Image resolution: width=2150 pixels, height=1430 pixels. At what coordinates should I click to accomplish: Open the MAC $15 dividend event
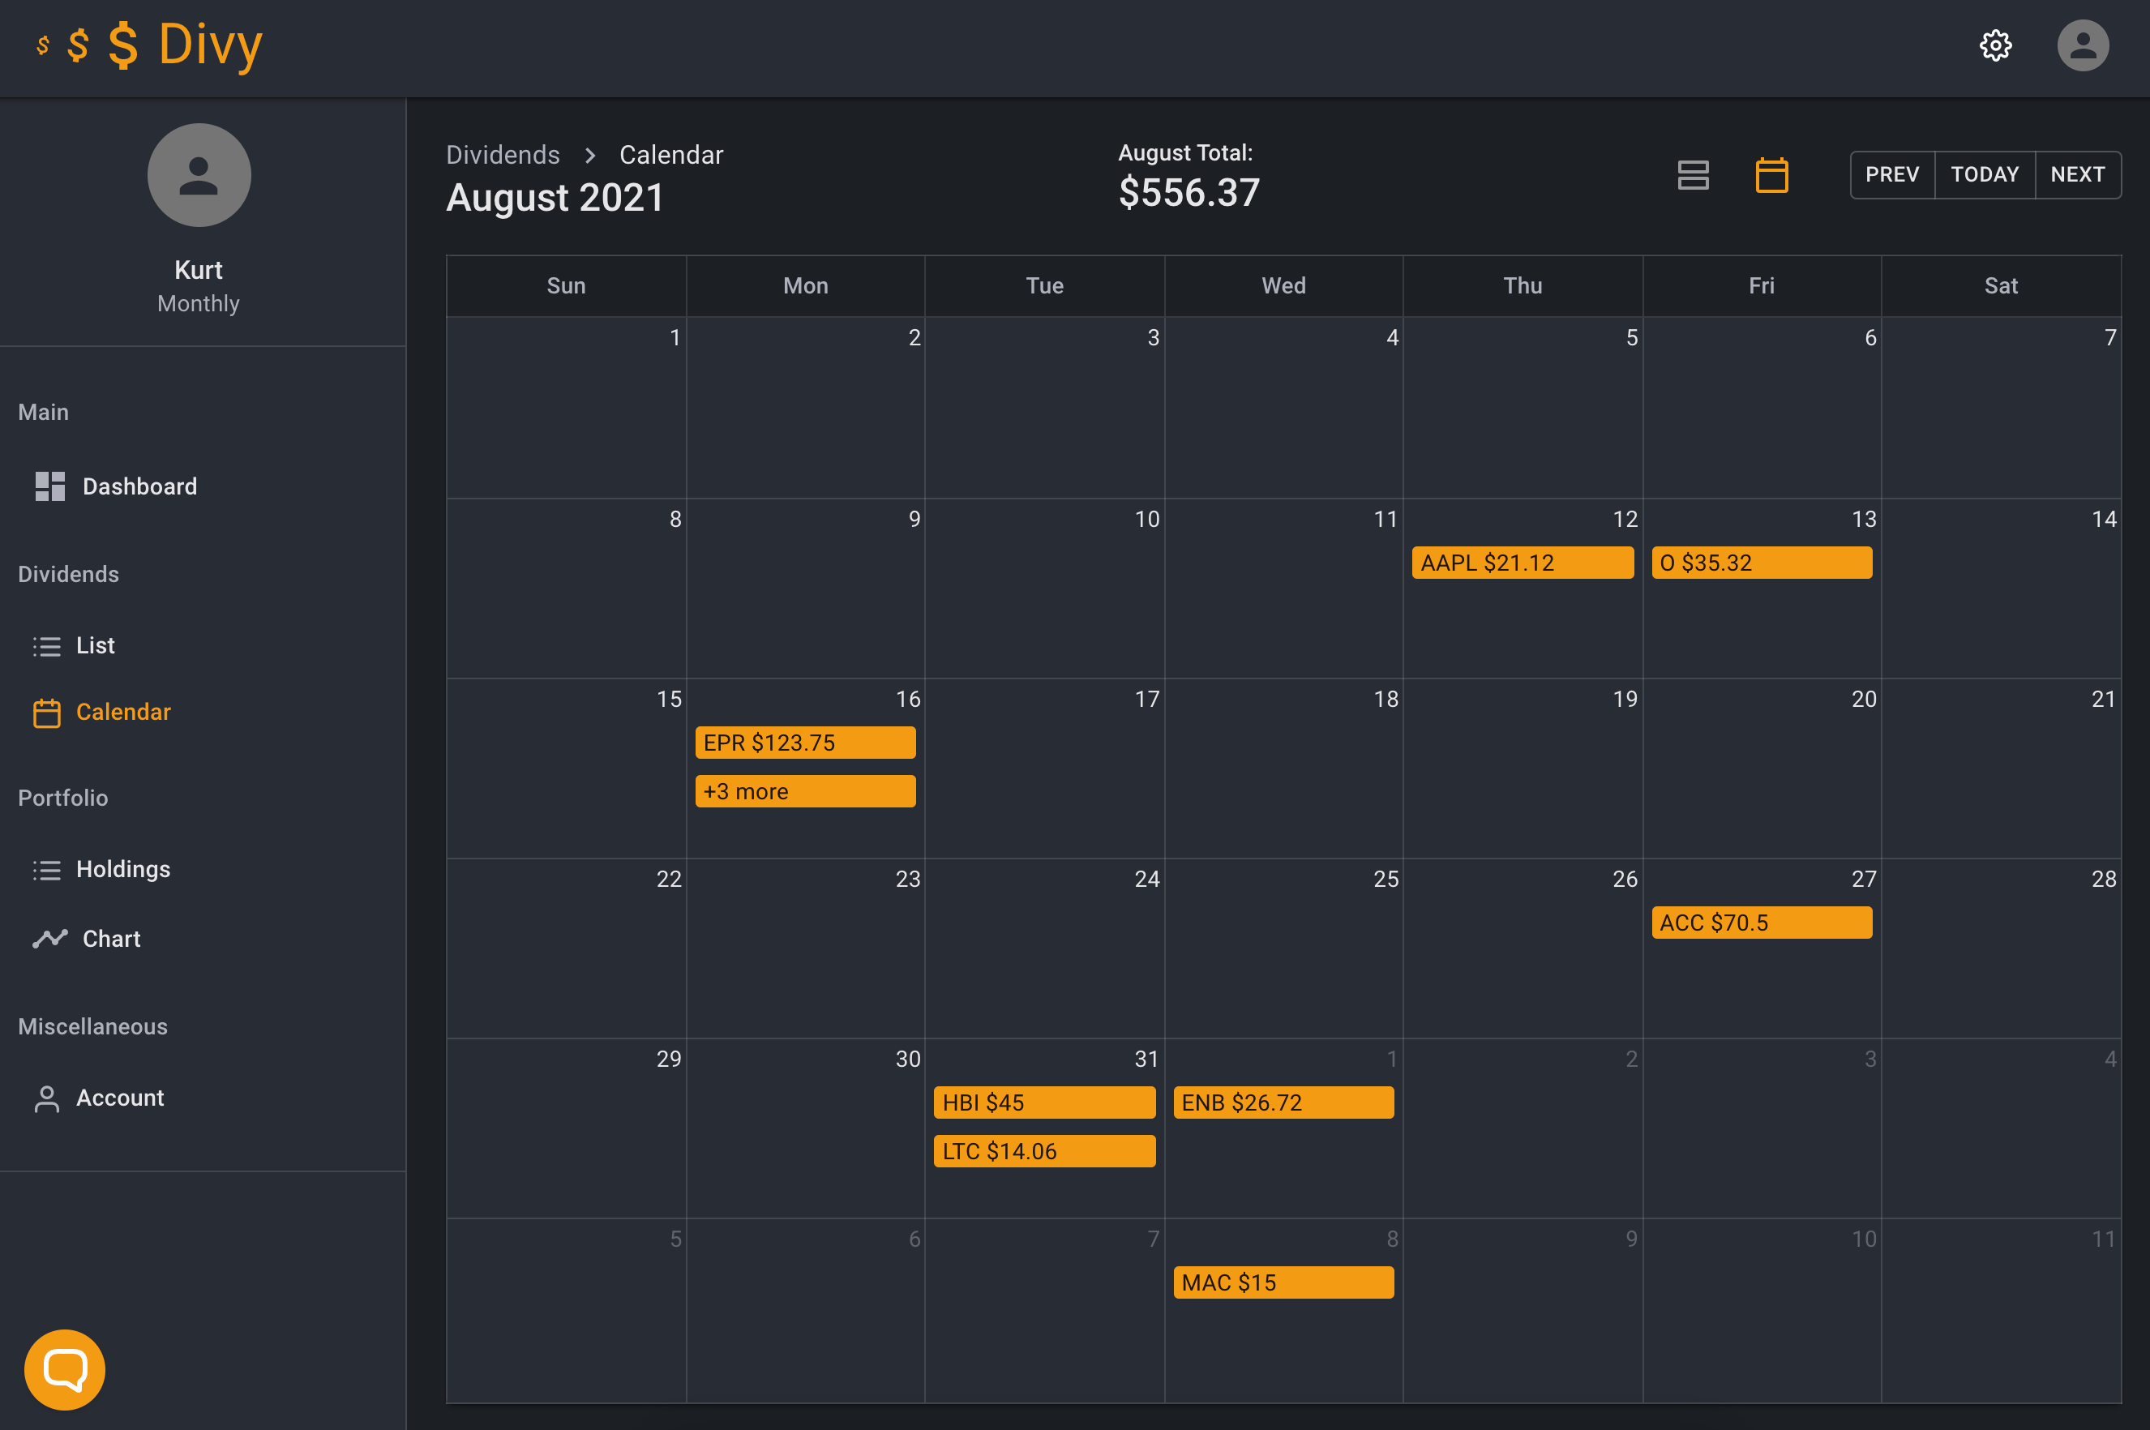pos(1283,1282)
